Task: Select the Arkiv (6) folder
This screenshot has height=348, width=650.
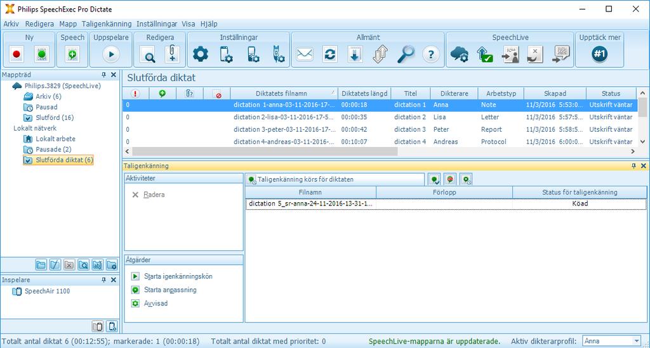Action: (x=48, y=96)
